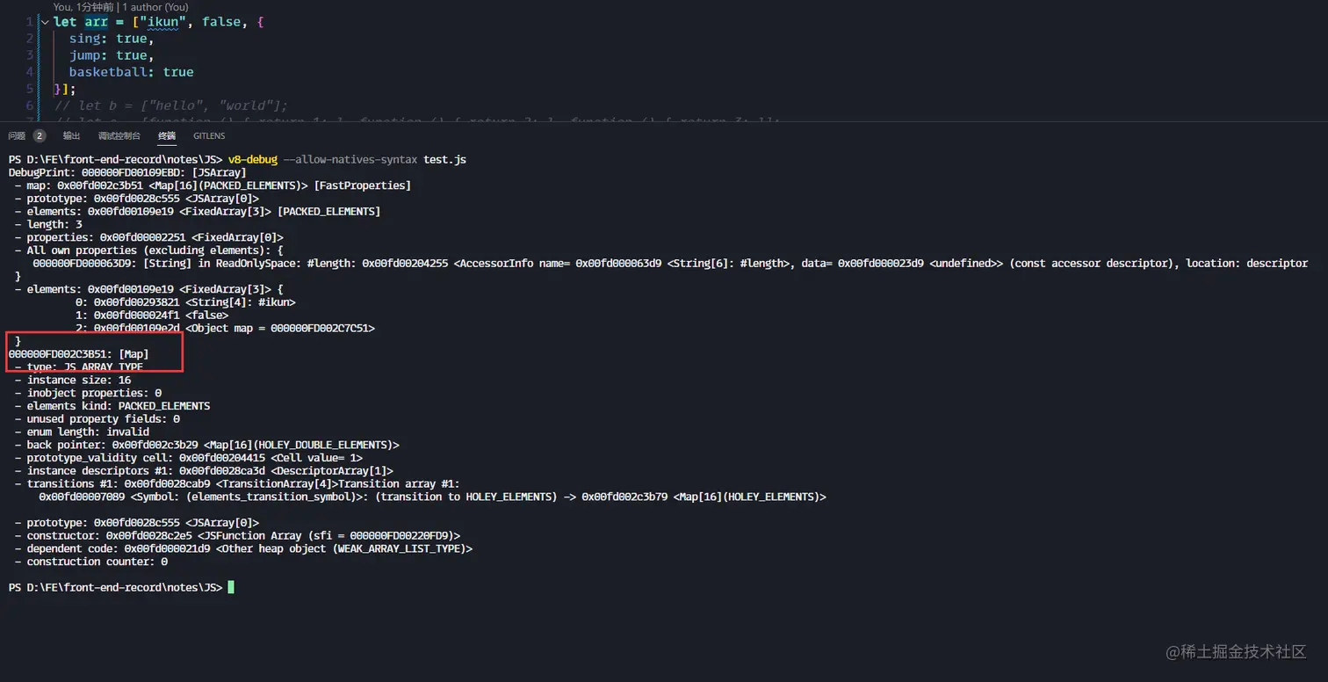The image size is (1328, 682).
Task: Click the v8-debug command text in terminal
Action: (252, 160)
